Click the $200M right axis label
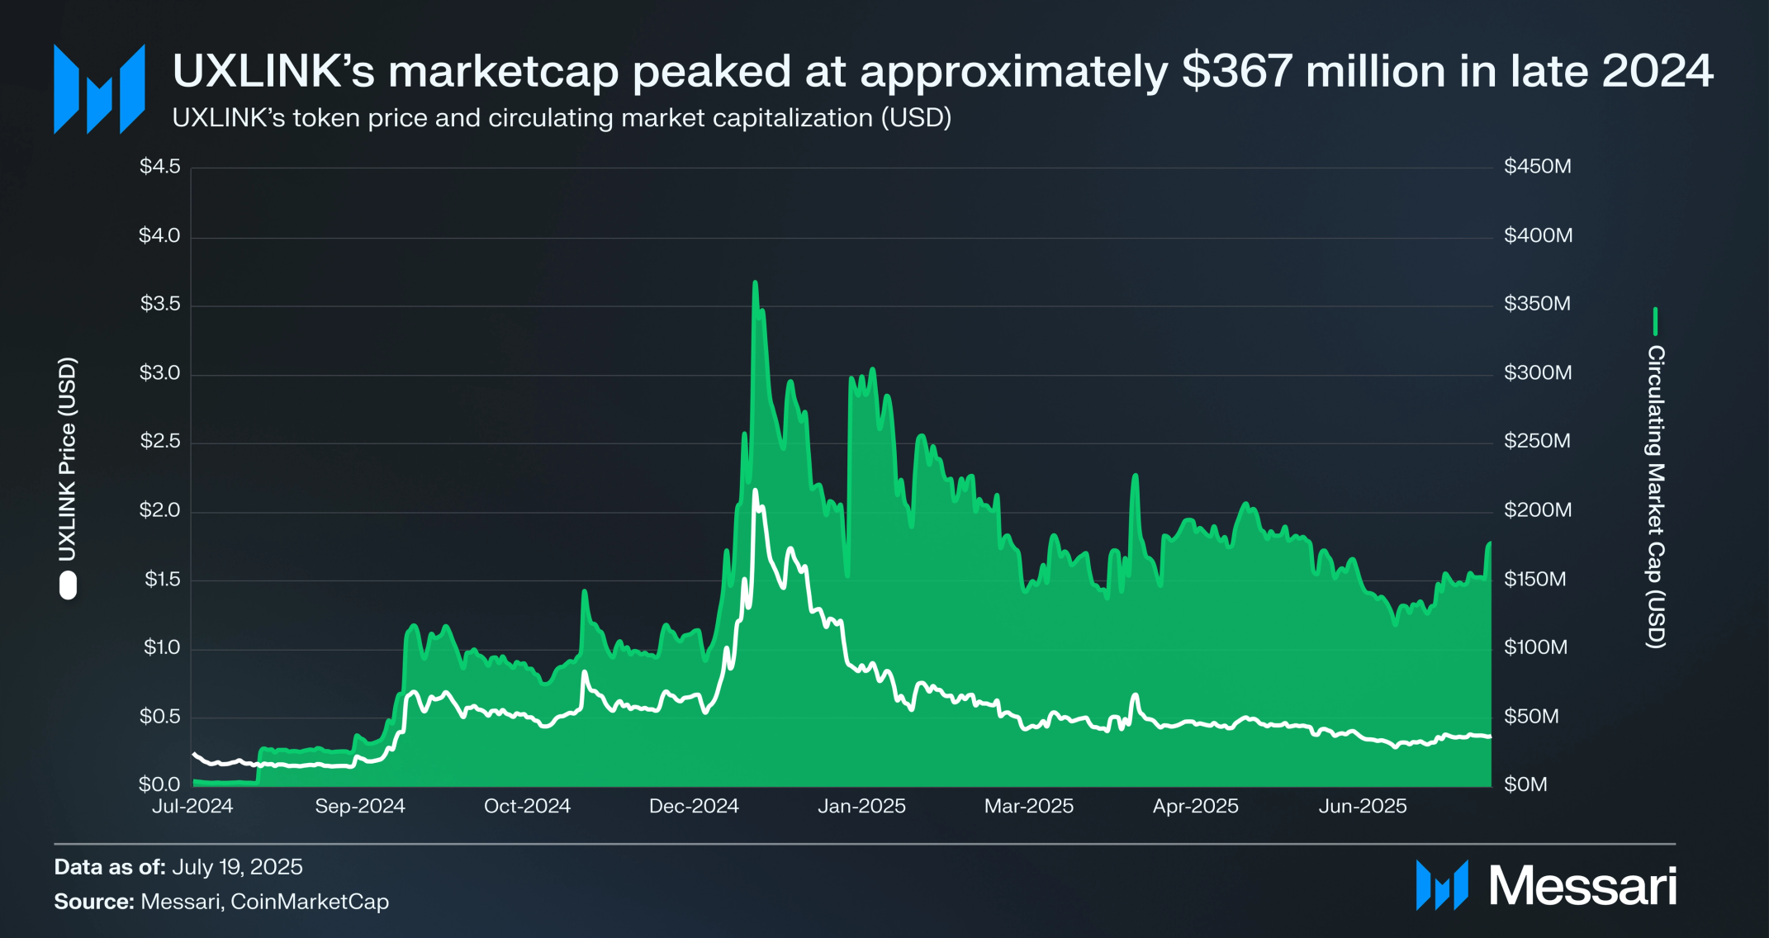Viewport: 1769px width, 938px height. pyautogui.click(x=1538, y=510)
